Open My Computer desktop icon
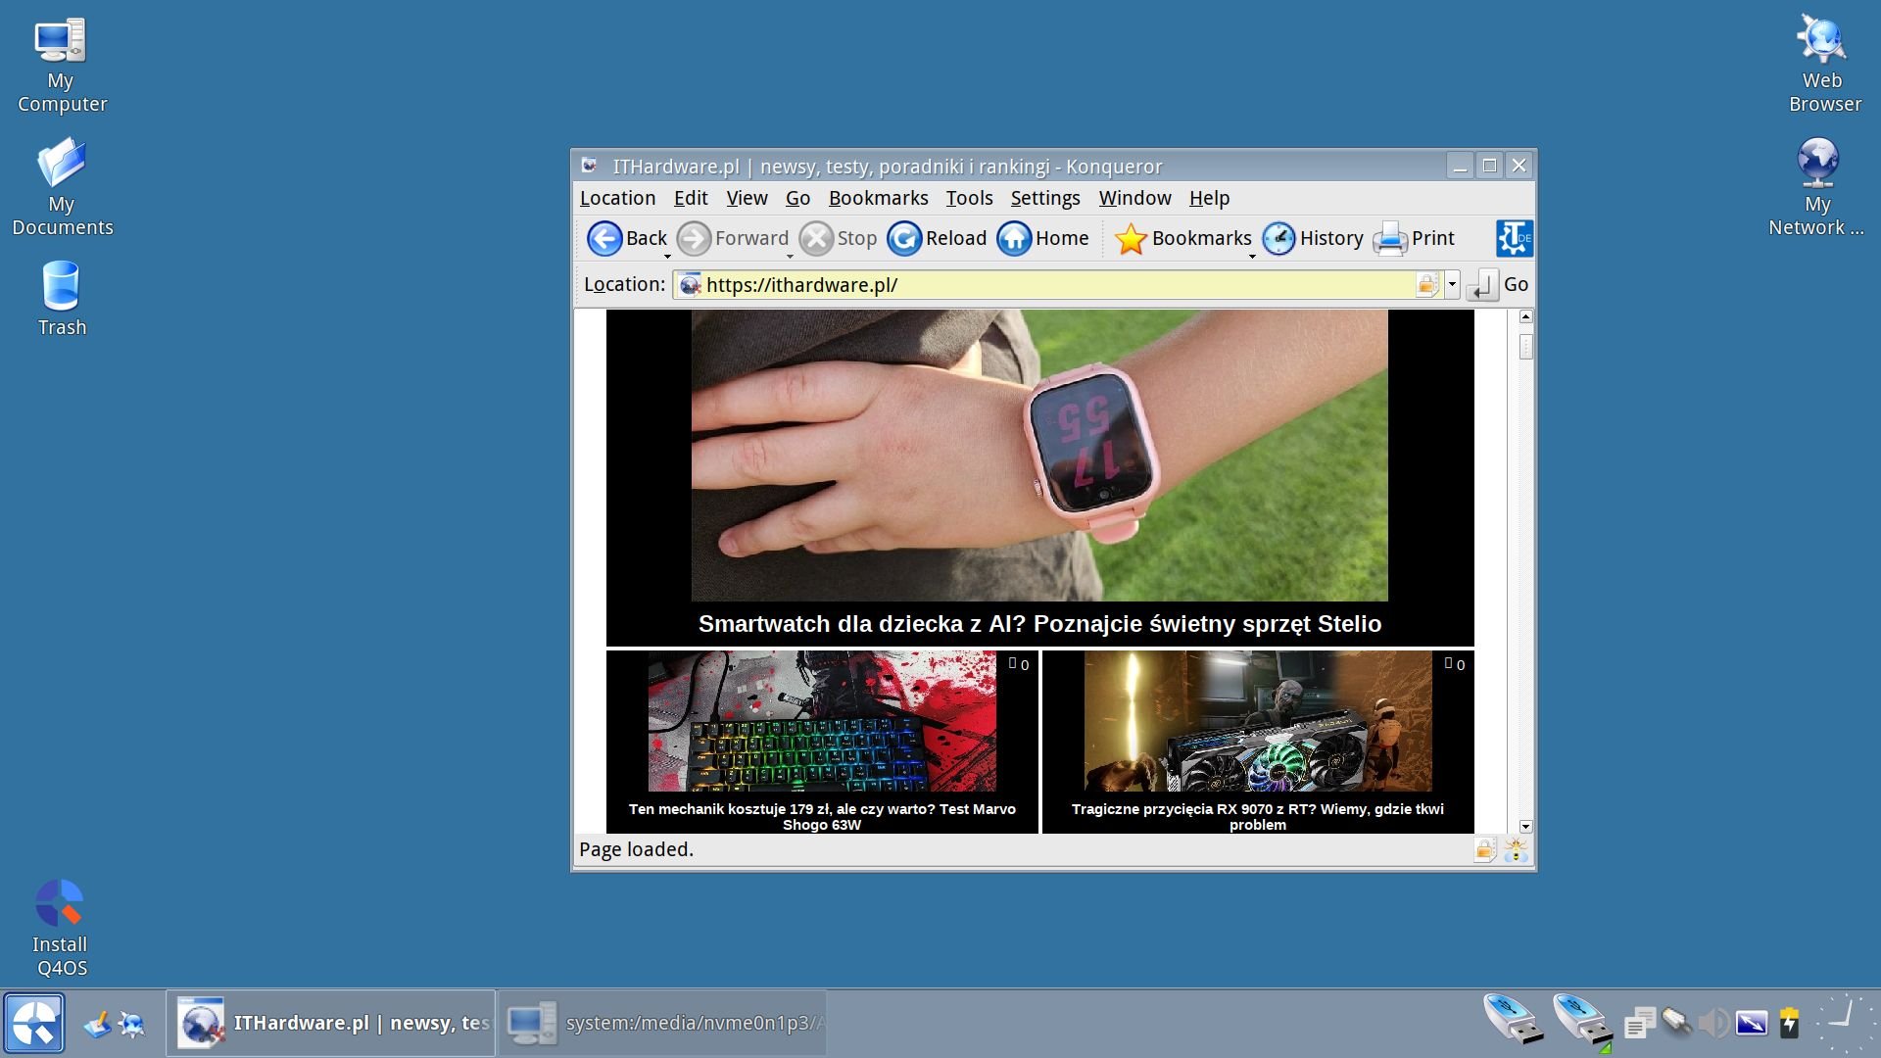1881x1058 pixels. click(x=61, y=65)
